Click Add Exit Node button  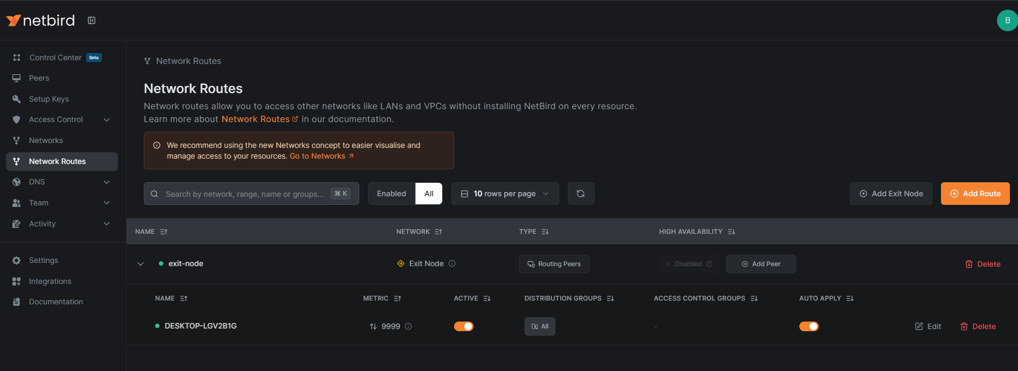point(891,194)
